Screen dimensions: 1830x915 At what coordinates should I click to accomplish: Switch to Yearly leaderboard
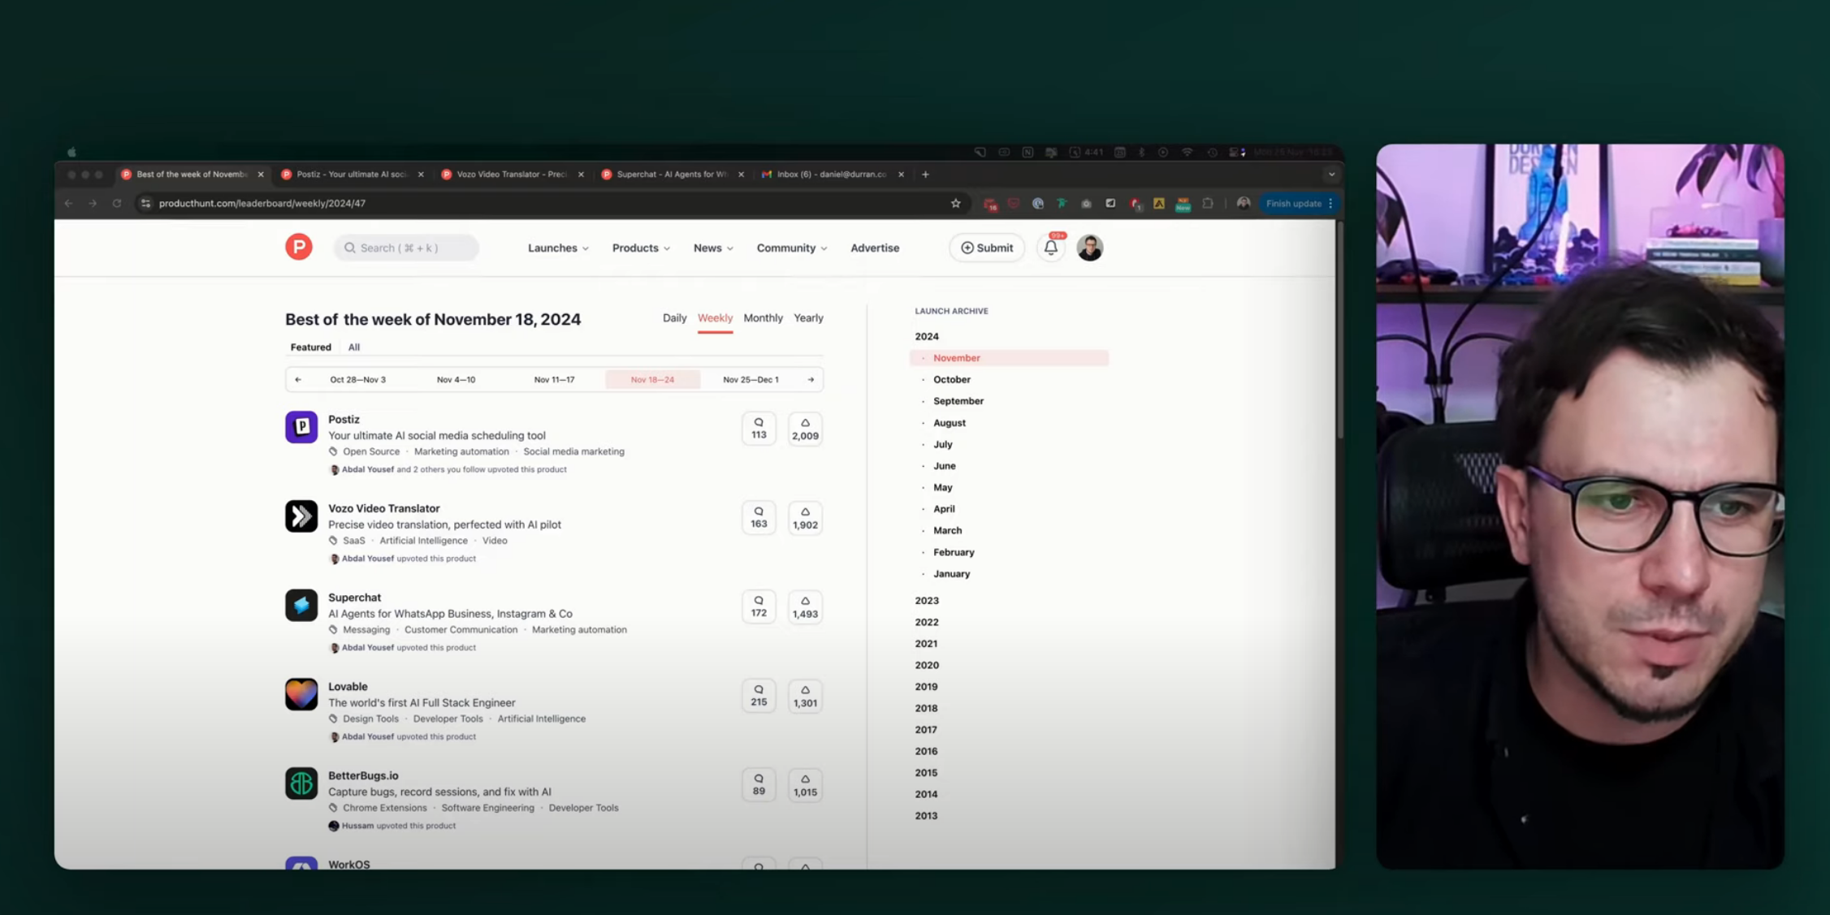[808, 317]
